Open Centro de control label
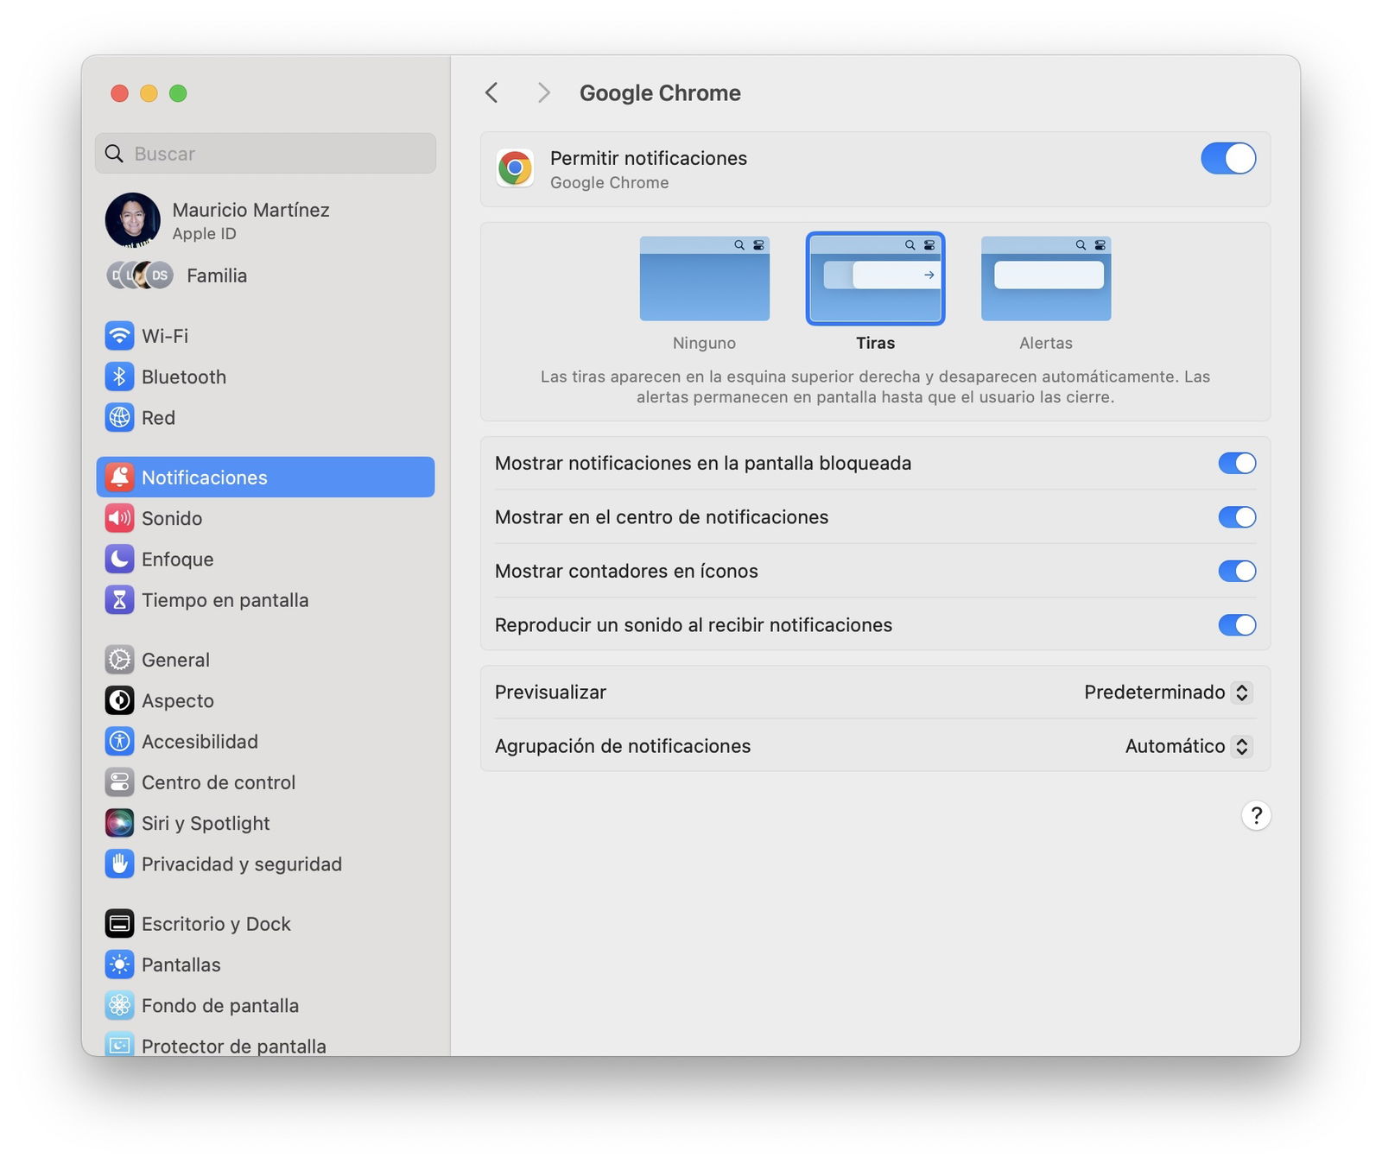The width and height of the screenshot is (1382, 1164). coord(219,782)
